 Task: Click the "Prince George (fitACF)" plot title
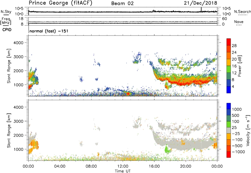[60, 3]
